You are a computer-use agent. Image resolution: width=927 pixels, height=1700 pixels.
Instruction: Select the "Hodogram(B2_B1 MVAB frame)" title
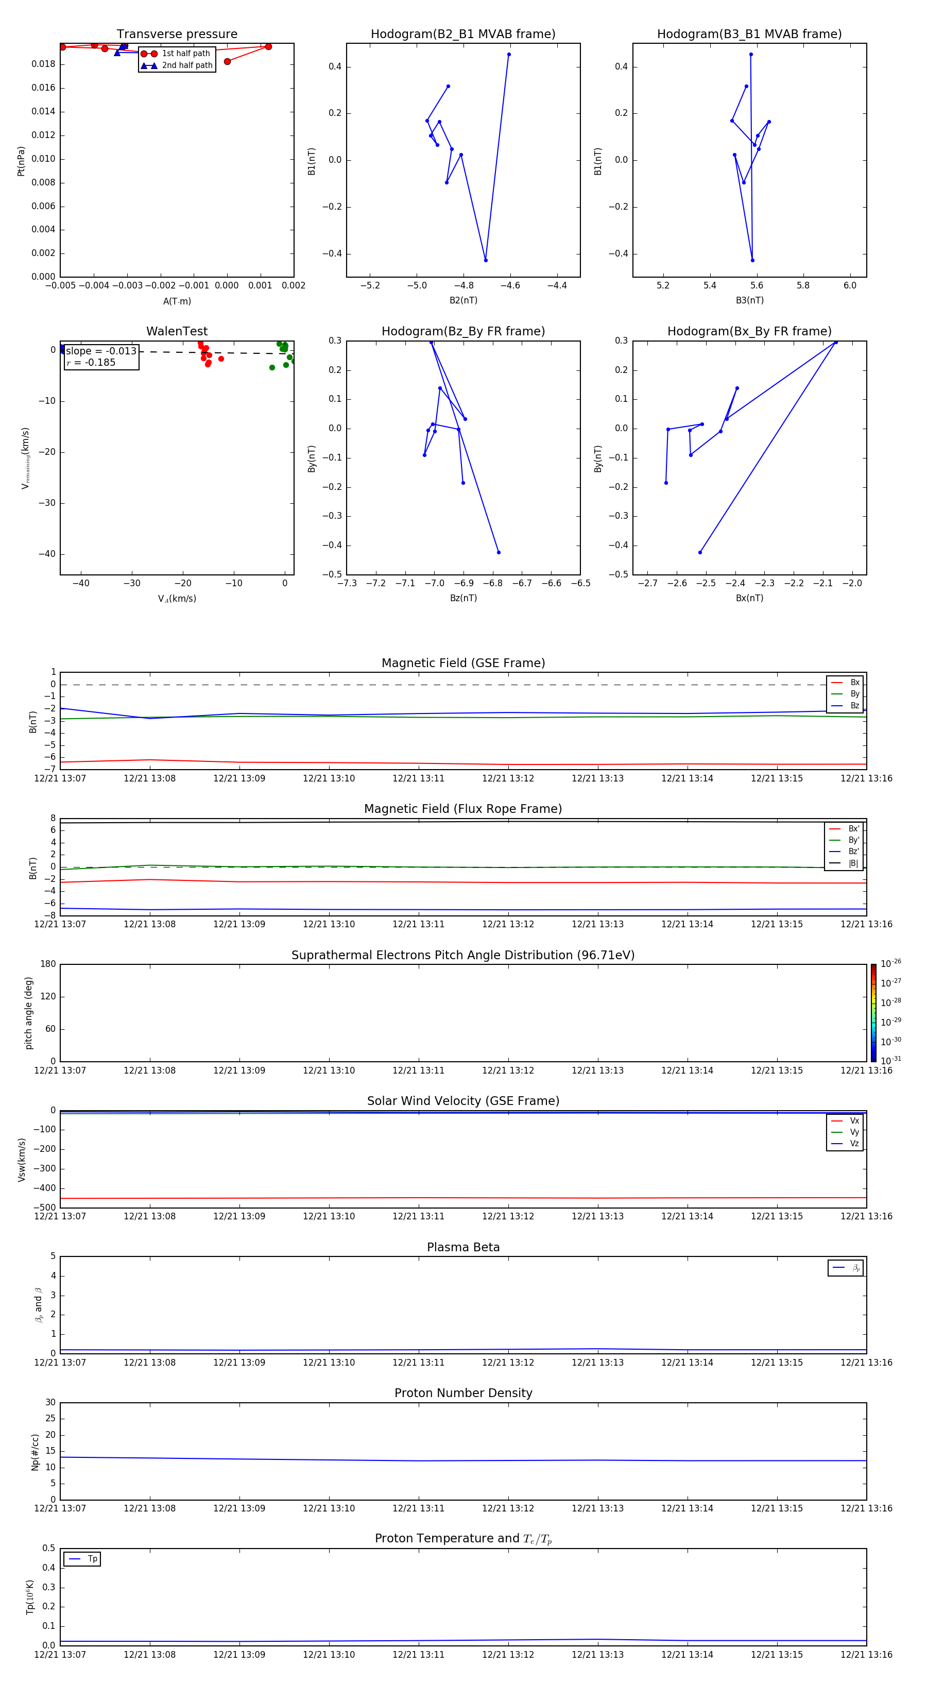463,35
